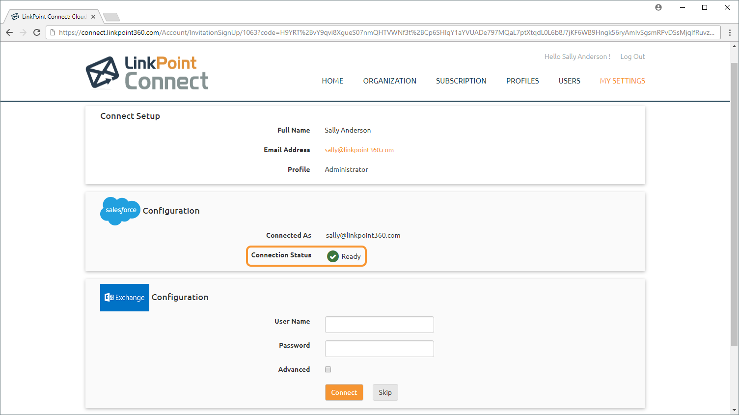Enable the Advanced checkbox
This screenshot has height=415, width=739.
pos(328,369)
